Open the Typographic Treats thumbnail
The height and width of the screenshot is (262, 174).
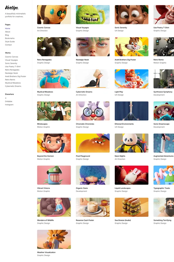tap(164, 175)
